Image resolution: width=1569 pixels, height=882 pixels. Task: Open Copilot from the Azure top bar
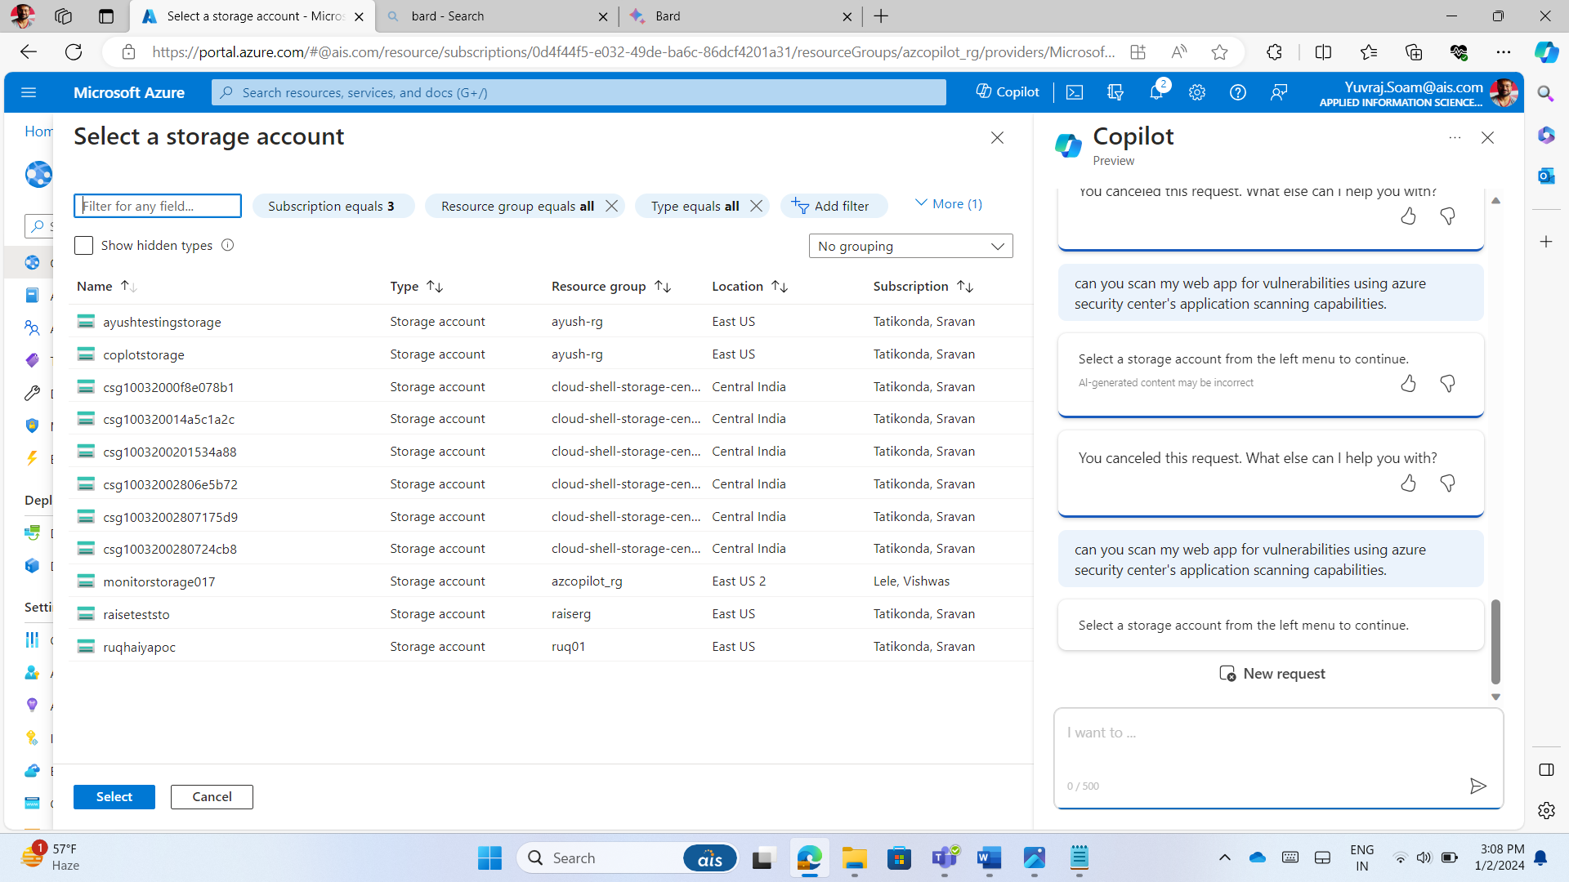tap(1008, 92)
